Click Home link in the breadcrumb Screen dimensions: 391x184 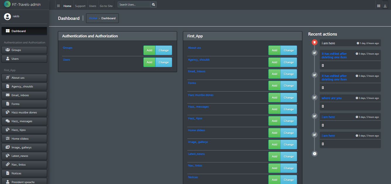pos(93,18)
